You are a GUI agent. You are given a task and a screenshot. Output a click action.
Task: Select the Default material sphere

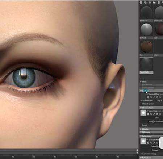(x=146, y=30)
